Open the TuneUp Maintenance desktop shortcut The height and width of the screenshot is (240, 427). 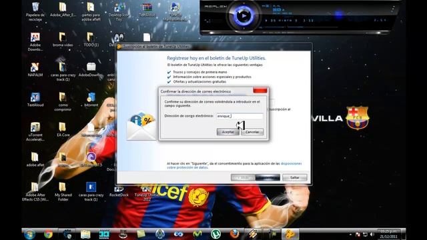(x=175, y=11)
